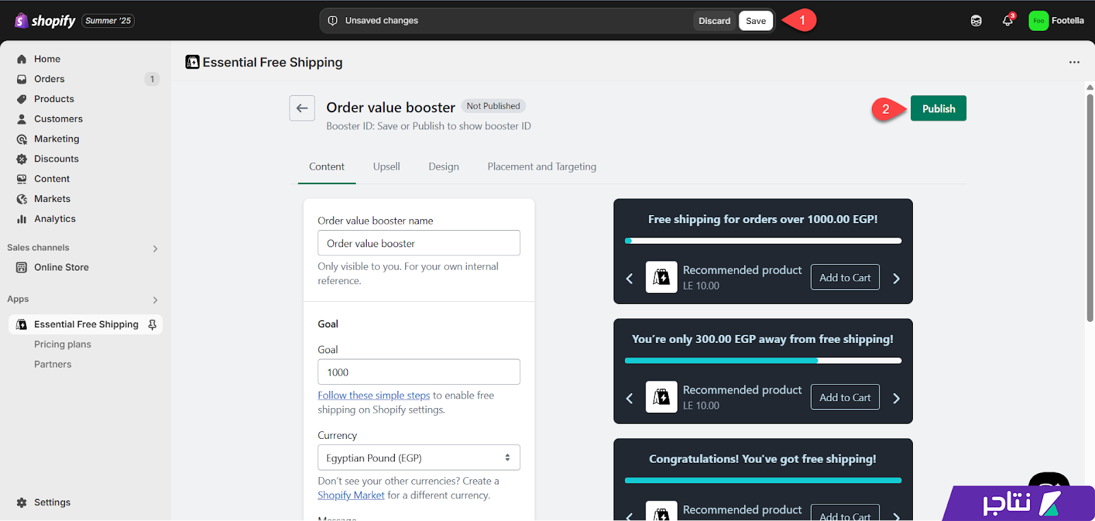Screen dimensions: 1095x521
Task: Expand the Sales channels section
Action: (155, 249)
